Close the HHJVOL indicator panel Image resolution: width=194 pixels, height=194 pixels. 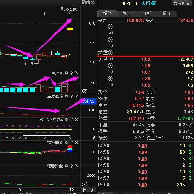coord(77,73)
